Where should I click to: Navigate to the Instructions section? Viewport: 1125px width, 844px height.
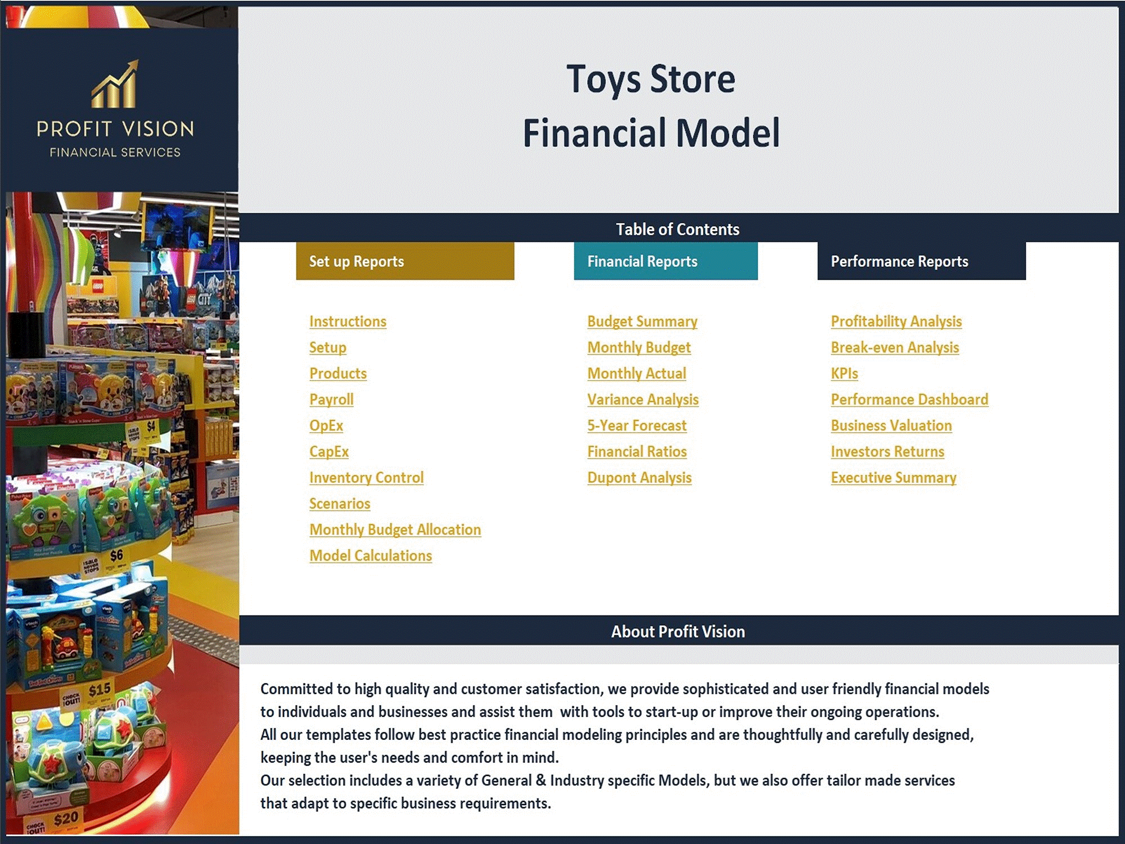[x=347, y=321]
